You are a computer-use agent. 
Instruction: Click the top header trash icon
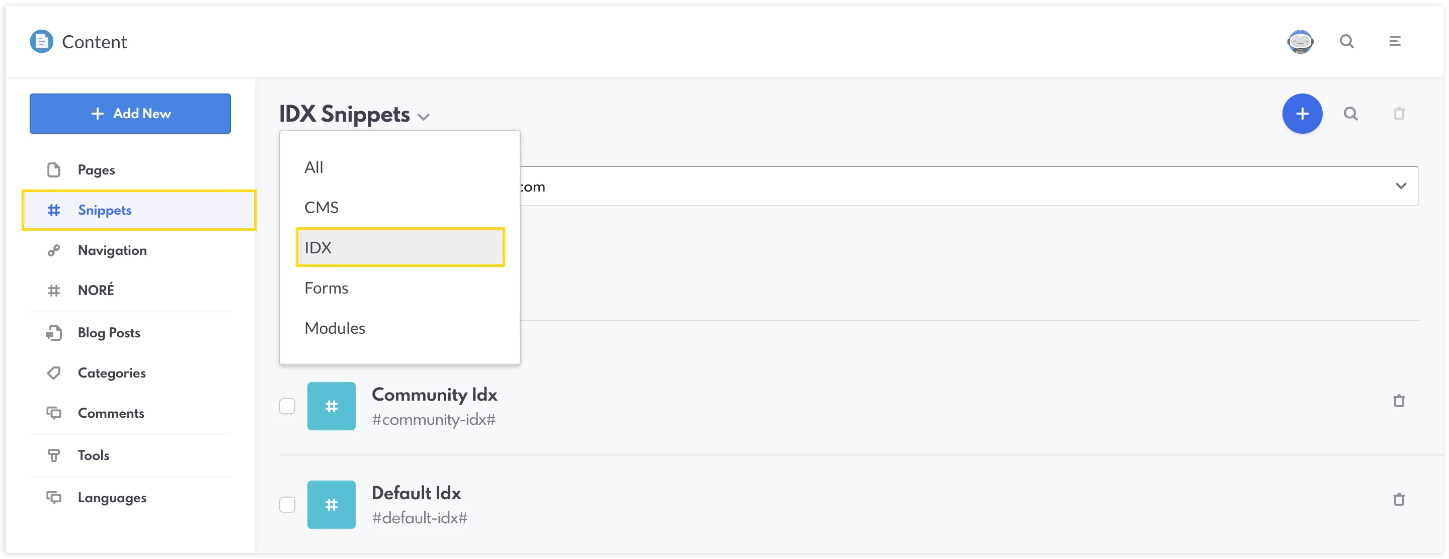click(x=1398, y=114)
